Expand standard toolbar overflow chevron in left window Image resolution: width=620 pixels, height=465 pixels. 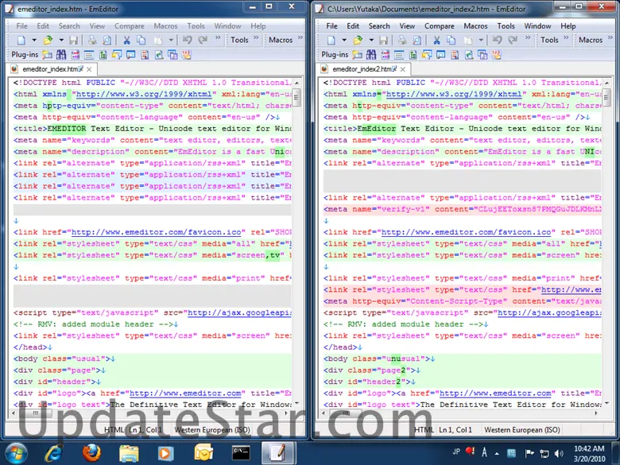pos(218,38)
